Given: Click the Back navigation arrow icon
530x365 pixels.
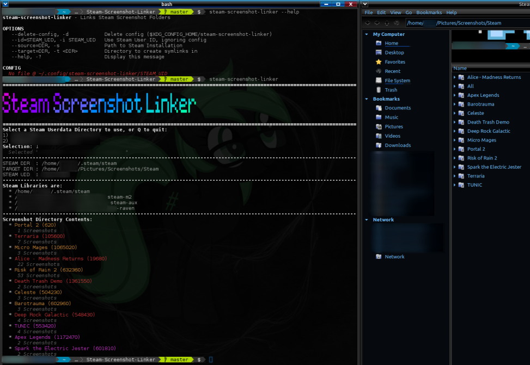Looking at the screenshot, I should click(x=368, y=23).
